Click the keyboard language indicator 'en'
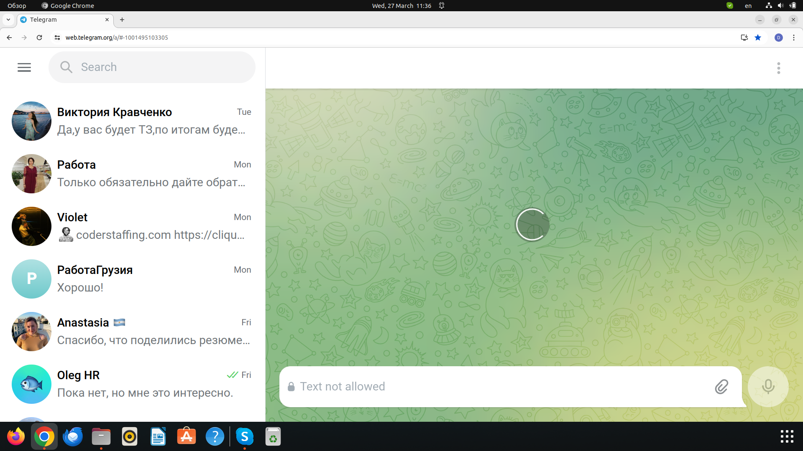 [747, 5]
